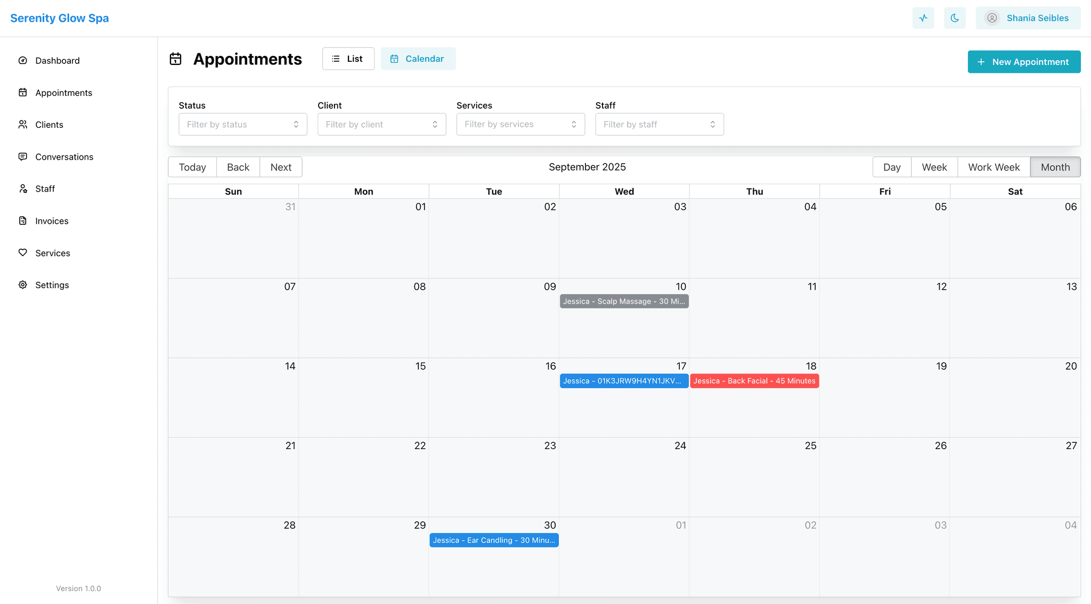Click the New Appointment button

click(1023, 62)
